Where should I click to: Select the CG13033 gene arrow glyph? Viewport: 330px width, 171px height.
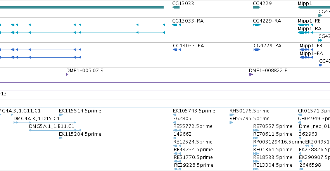176,8
